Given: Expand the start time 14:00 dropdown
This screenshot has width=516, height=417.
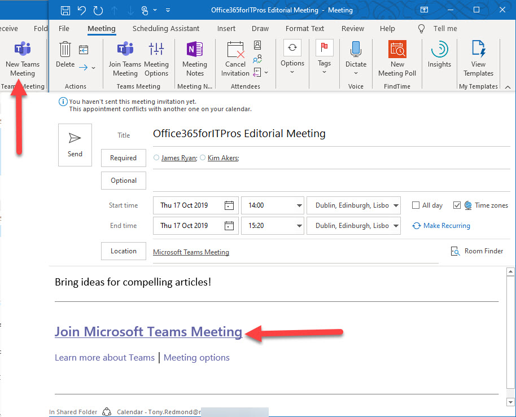Looking at the screenshot, I should point(299,205).
